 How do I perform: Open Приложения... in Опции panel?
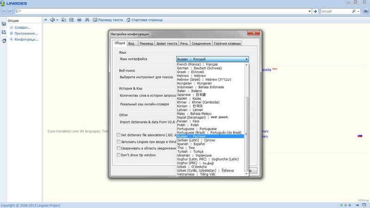click(x=24, y=33)
